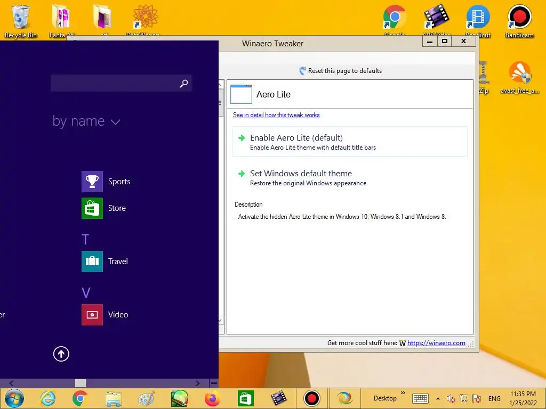The height and width of the screenshot is (409, 546).
Task: Click the Aero Lite window preview icon
Action: (242, 94)
